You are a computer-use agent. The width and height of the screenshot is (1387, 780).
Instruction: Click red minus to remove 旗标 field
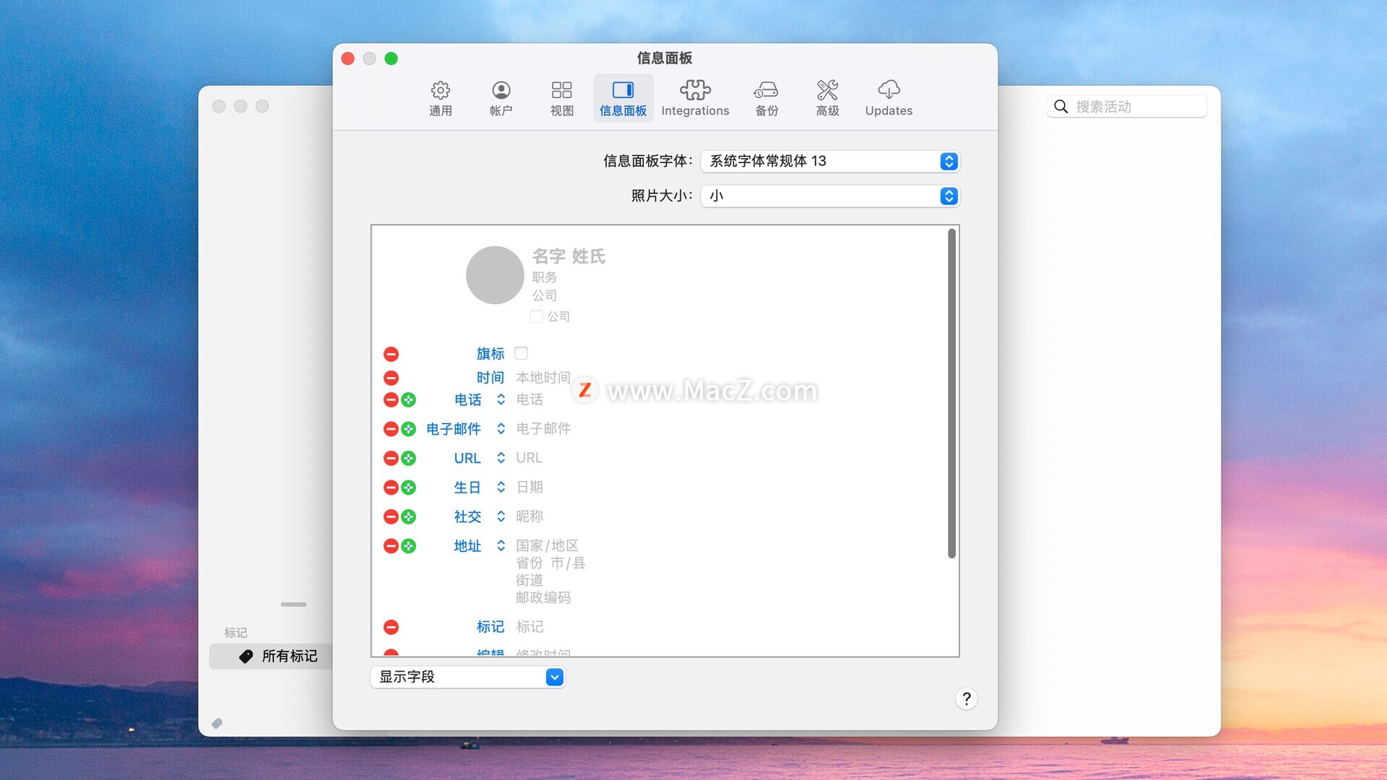click(391, 354)
